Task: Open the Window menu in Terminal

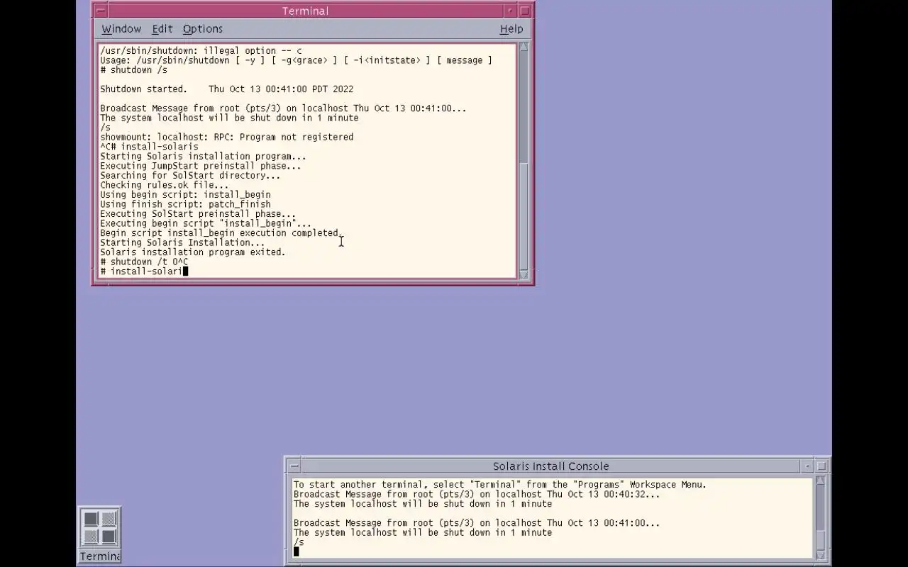Action: click(121, 29)
